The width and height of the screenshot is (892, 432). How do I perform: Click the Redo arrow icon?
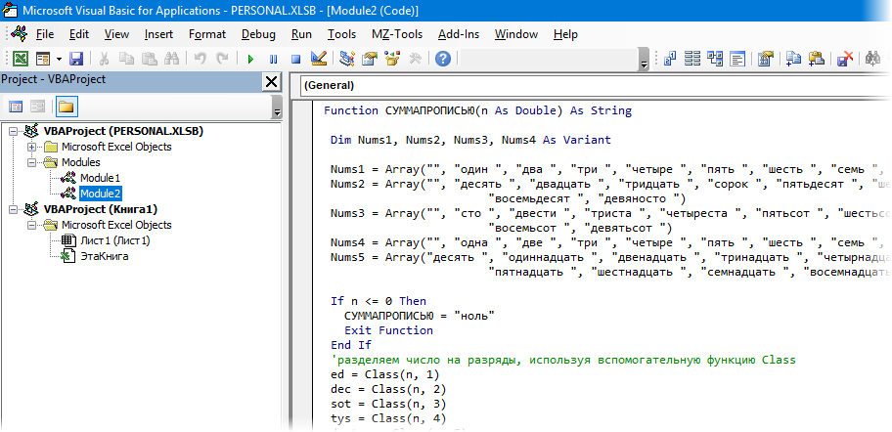[222, 59]
